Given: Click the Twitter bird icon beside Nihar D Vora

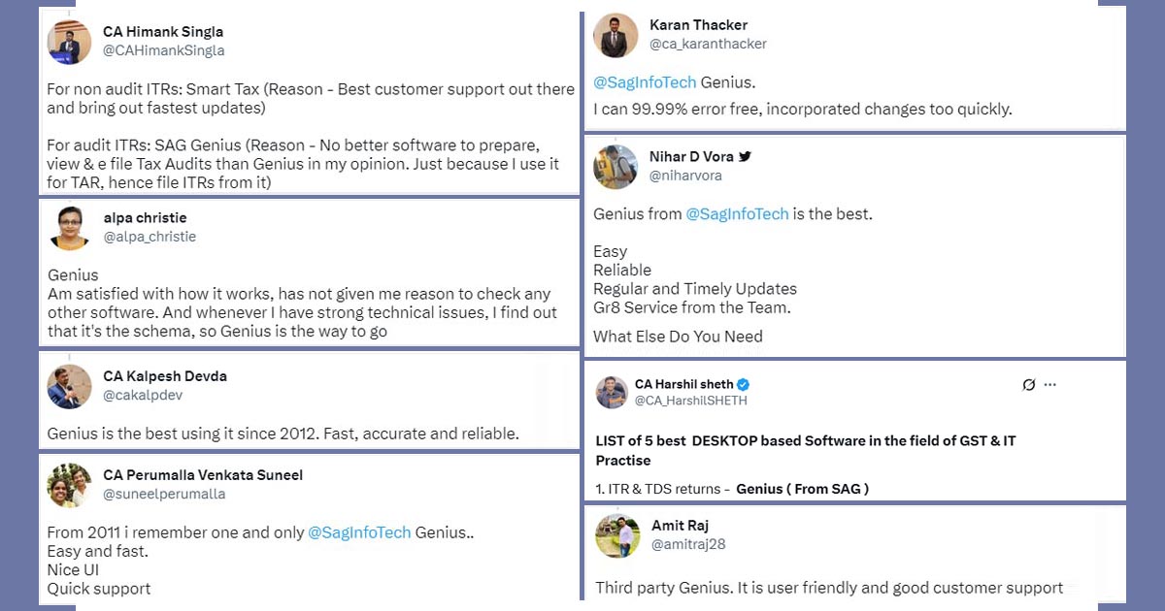Looking at the screenshot, I should (745, 156).
